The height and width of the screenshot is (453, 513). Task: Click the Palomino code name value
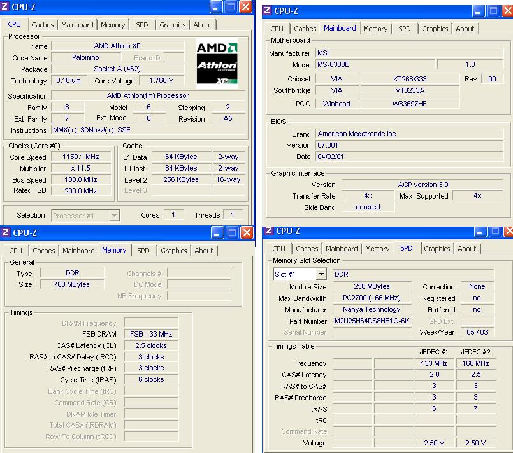86,57
